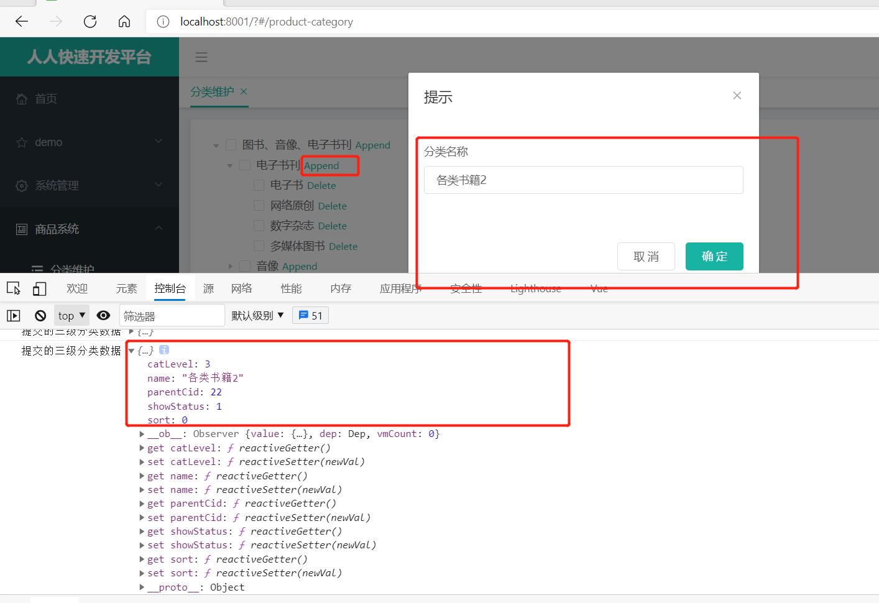
Task: Open the 51 messages issues badge
Action: pyautogui.click(x=311, y=316)
